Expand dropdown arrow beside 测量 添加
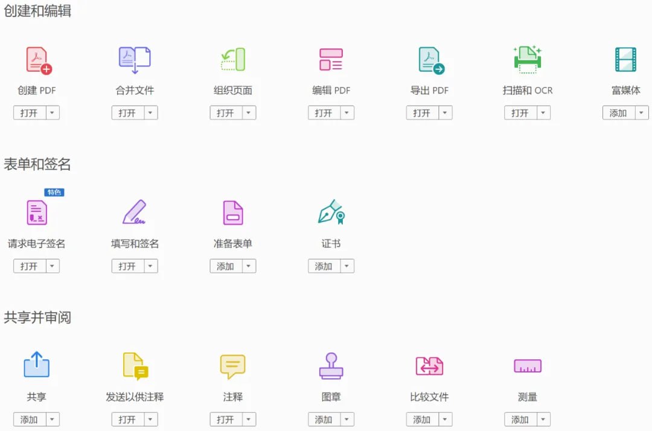 pos(543,420)
